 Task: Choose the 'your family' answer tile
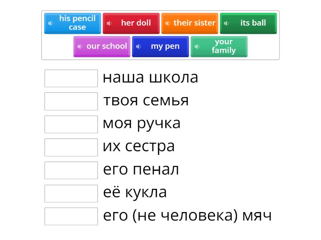[223, 46]
